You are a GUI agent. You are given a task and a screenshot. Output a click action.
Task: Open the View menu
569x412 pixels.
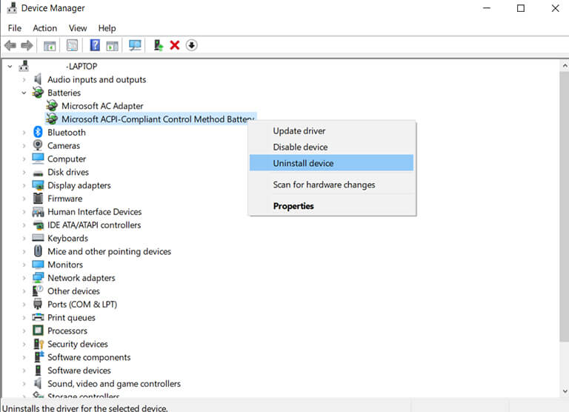(x=78, y=28)
